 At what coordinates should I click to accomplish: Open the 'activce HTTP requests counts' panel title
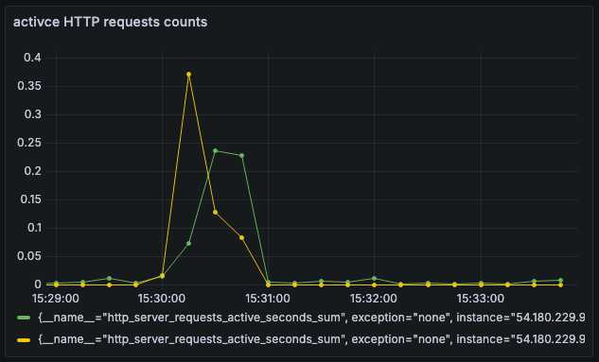coord(110,22)
